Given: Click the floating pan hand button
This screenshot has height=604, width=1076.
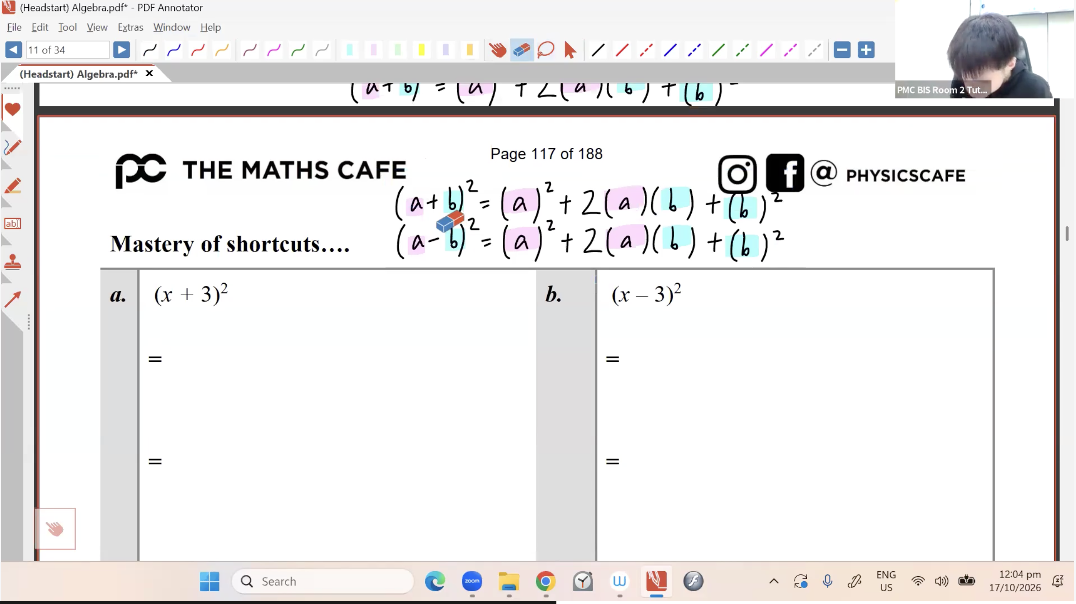Looking at the screenshot, I should tap(55, 529).
